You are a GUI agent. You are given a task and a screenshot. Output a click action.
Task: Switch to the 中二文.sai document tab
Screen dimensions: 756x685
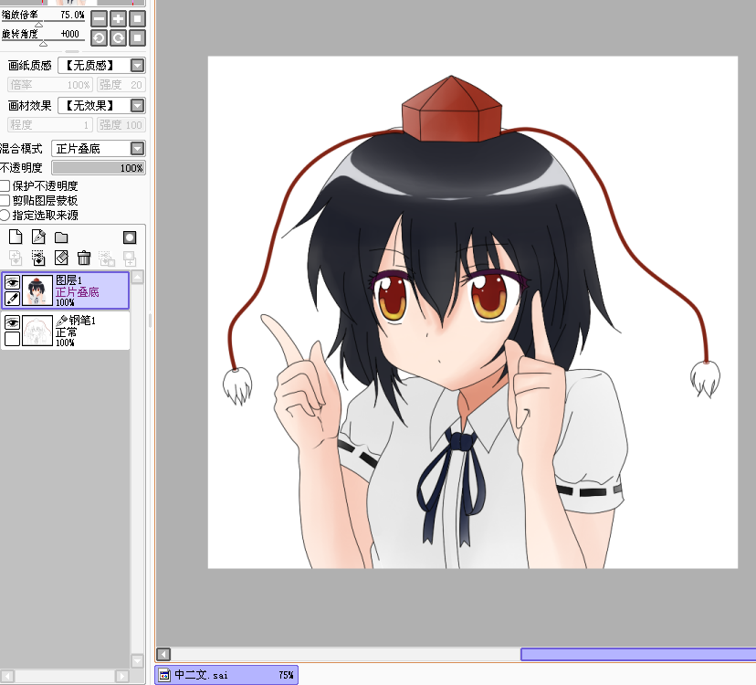[226, 675]
